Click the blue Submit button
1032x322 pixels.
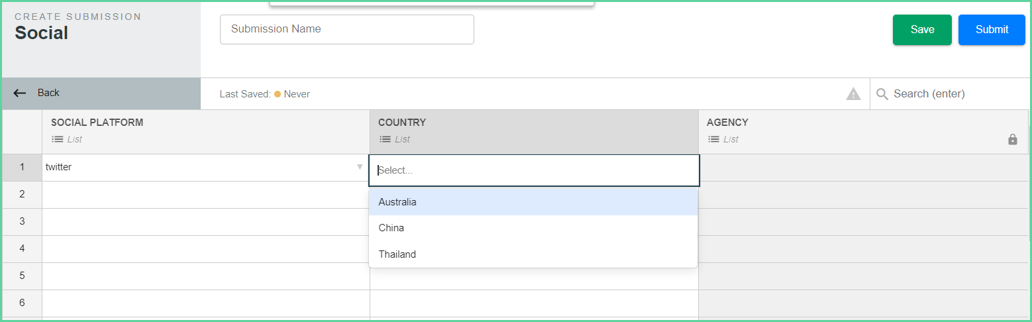point(992,30)
